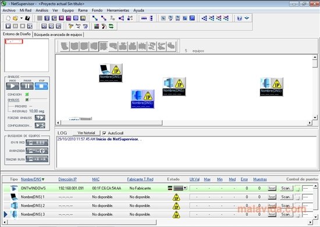Select the highlighted blue server node on canvas
Viewport: 320px width, 227px height.
143,99
